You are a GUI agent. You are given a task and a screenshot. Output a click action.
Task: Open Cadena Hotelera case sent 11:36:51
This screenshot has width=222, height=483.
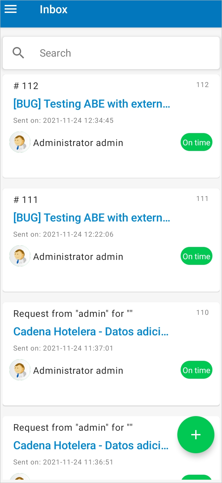pyautogui.click(x=91, y=446)
